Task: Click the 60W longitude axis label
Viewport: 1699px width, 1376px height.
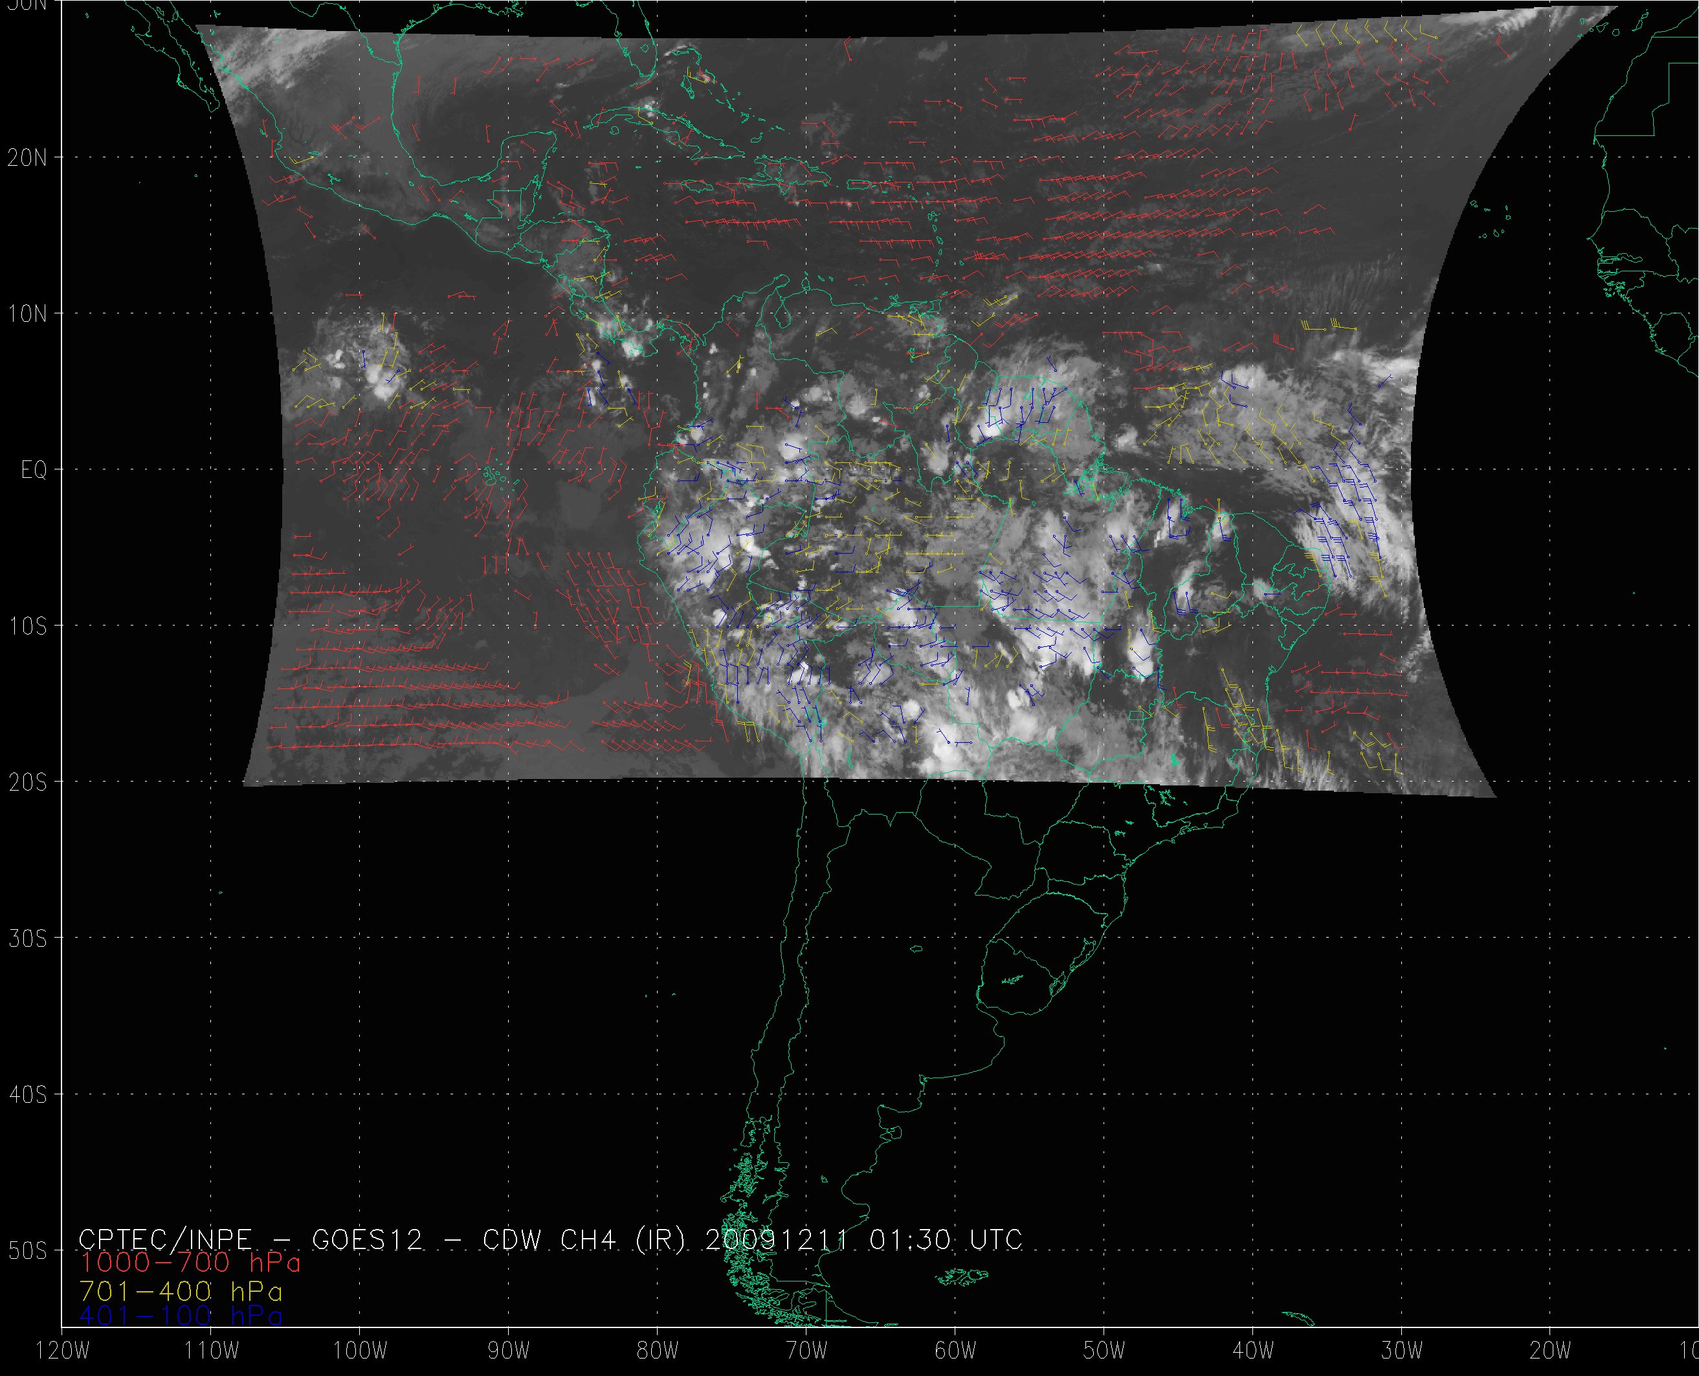Action: point(955,1351)
